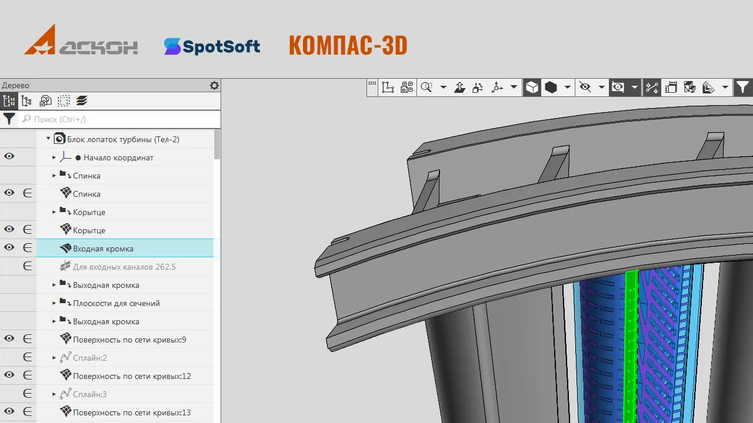Select the shaded hexagon display mode
753x423 pixels.
551,88
